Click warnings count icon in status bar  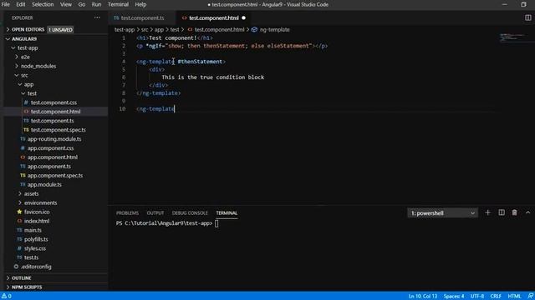click(7, 296)
